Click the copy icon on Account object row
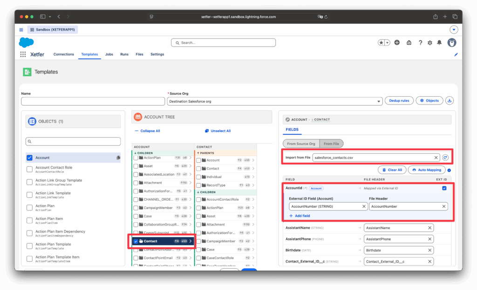This screenshot has height=290, width=477. (118, 158)
